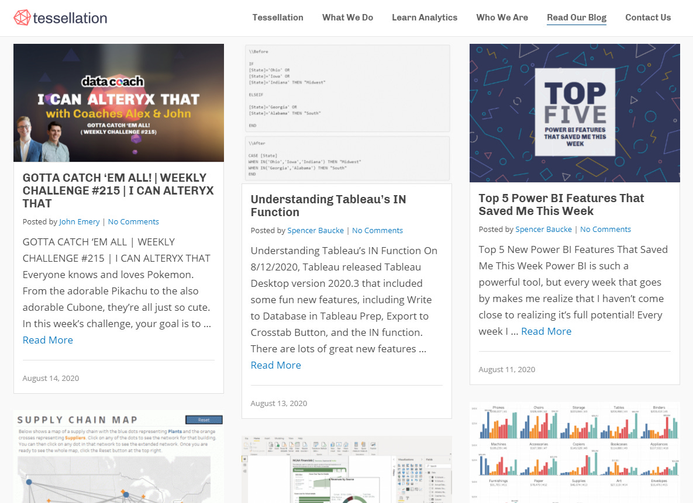
Task: Open the Who We Are menu
Action: (x=502, y=18)
